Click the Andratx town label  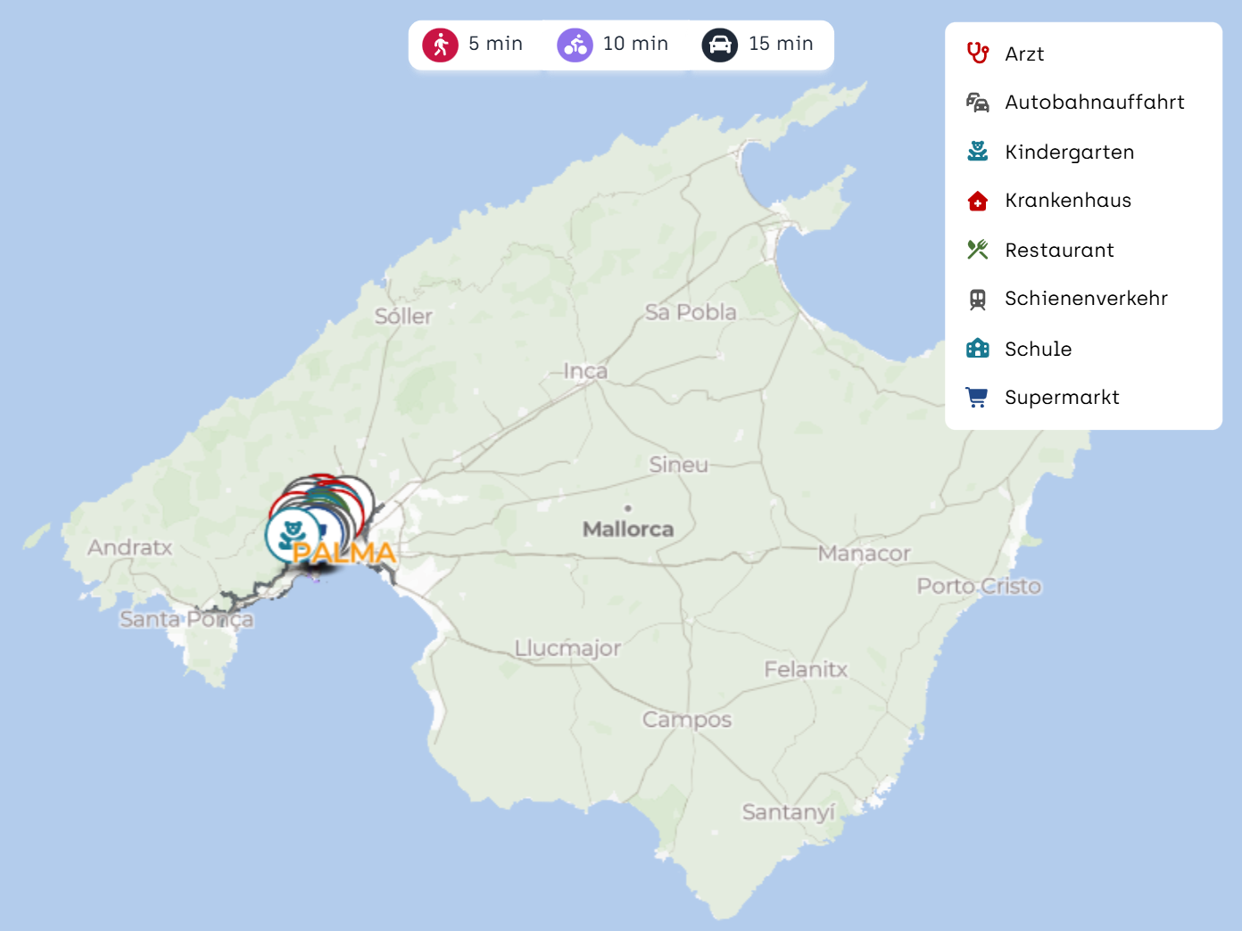coord(130,548)
